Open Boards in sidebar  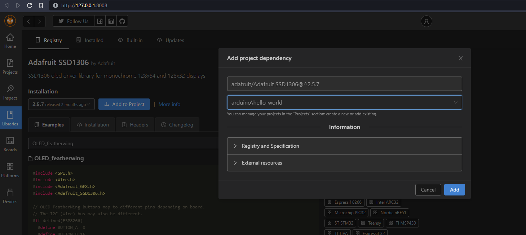(x=10, y=144)
